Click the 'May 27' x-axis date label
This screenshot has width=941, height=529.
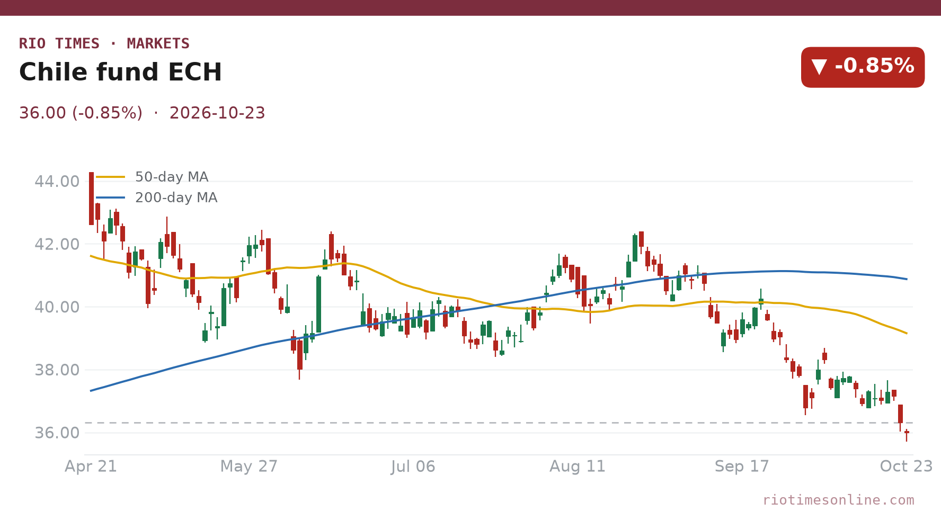249,467
